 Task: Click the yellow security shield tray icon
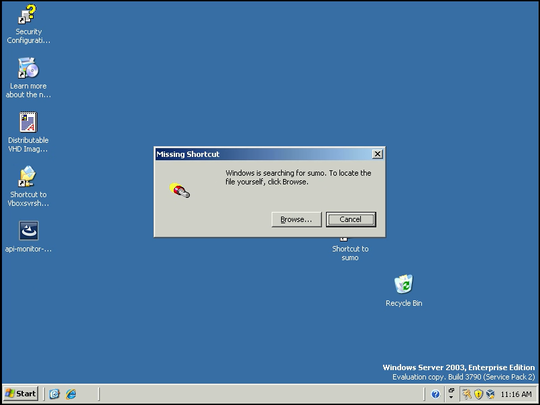point(478,394)
